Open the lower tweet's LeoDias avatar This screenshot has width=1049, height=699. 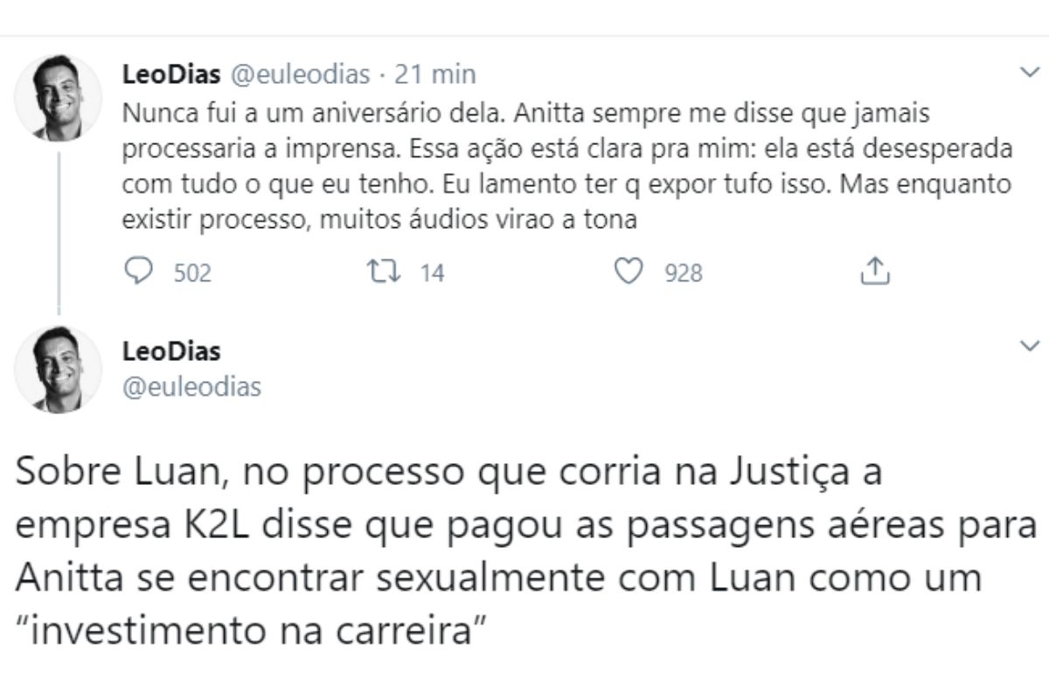[x=59, y=370]
